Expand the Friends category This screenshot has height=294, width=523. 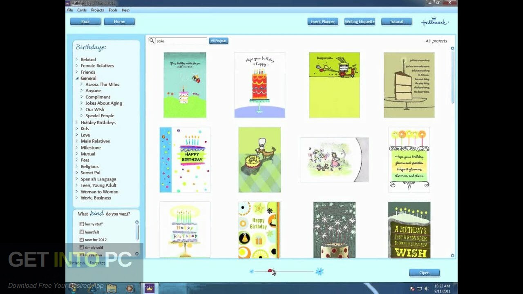[77, 72]
